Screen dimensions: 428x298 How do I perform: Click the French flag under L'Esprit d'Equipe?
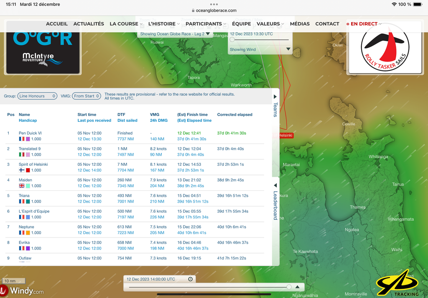[x=22, y=217]
